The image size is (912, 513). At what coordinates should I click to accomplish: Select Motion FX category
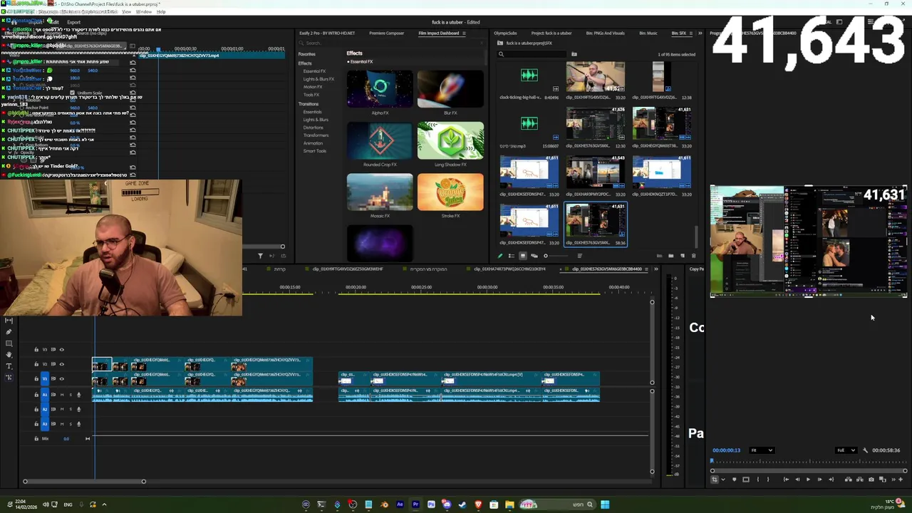point(313,87)
